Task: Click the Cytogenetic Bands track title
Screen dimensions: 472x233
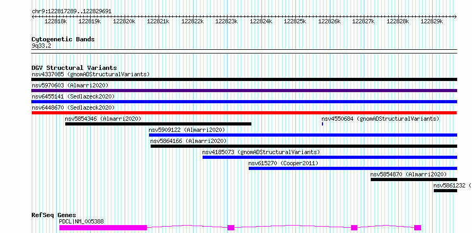Action: point(63,39)
